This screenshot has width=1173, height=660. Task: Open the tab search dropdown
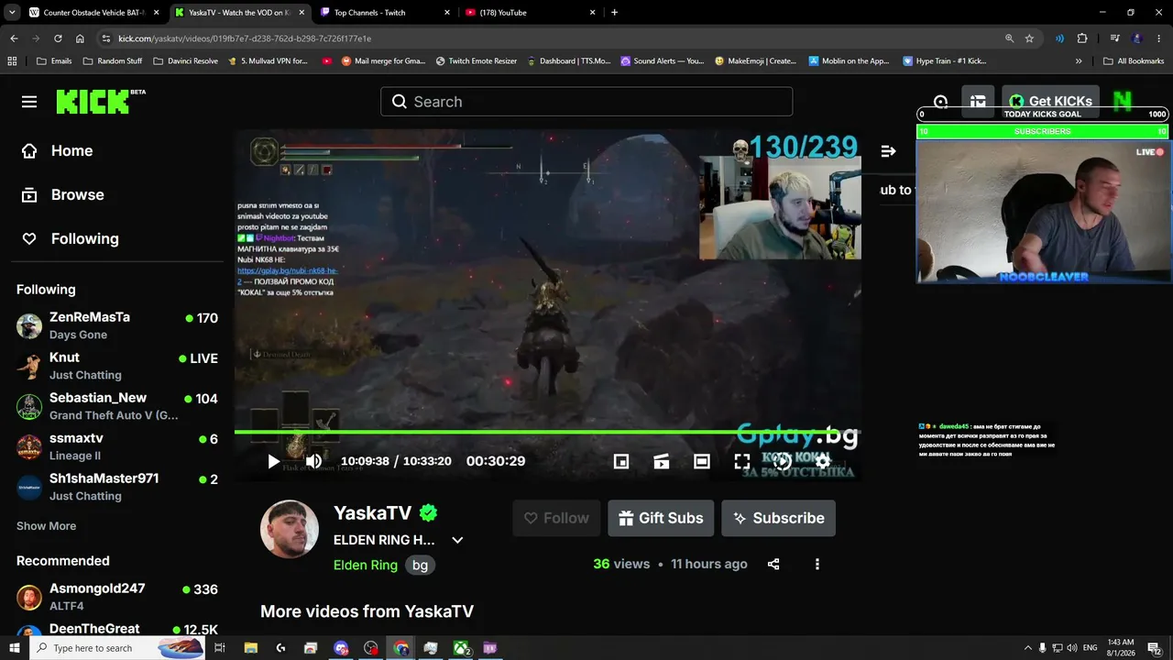coord(12,13)
